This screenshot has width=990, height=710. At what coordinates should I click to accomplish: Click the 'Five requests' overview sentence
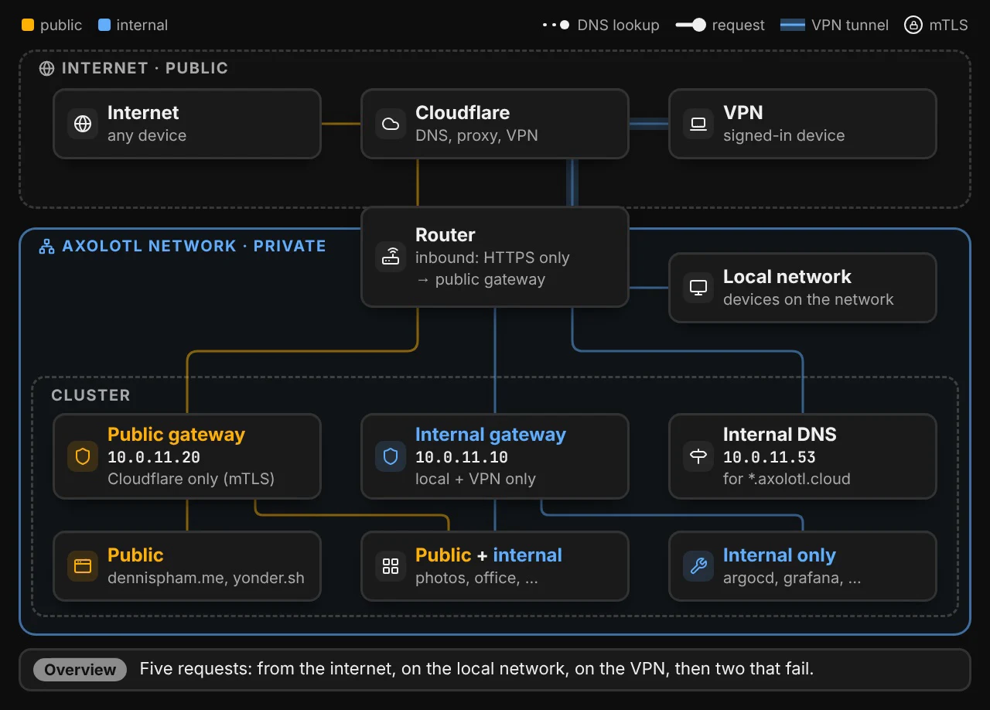coord(476,669)
